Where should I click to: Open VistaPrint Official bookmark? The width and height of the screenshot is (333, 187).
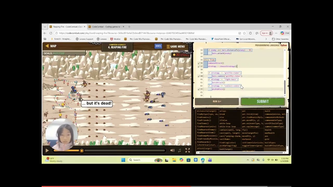tap(221, 39)
